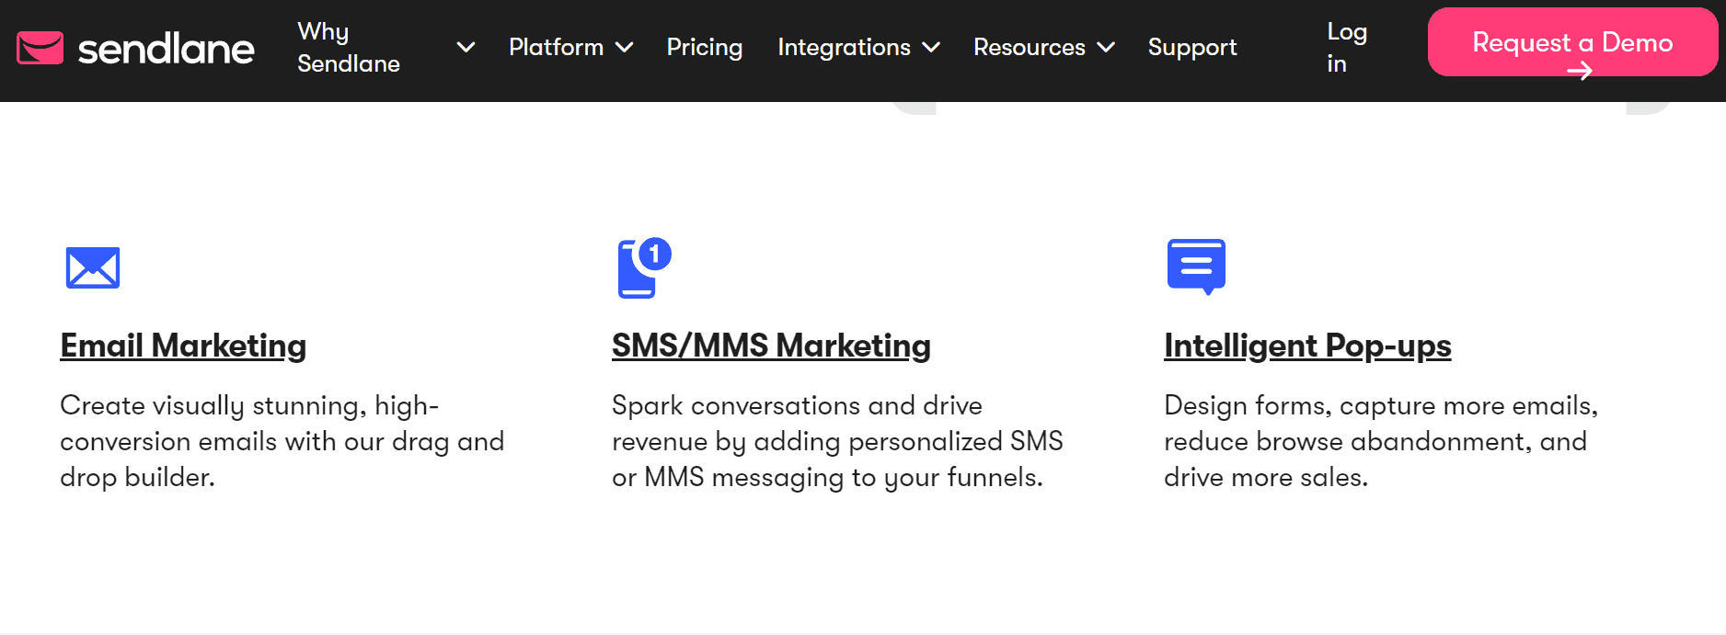Image resolution: width=1726 pixels, height=635 pixels.
Task: Expand the Resources dropdown chevron
Action: (x=1106, y=47)
